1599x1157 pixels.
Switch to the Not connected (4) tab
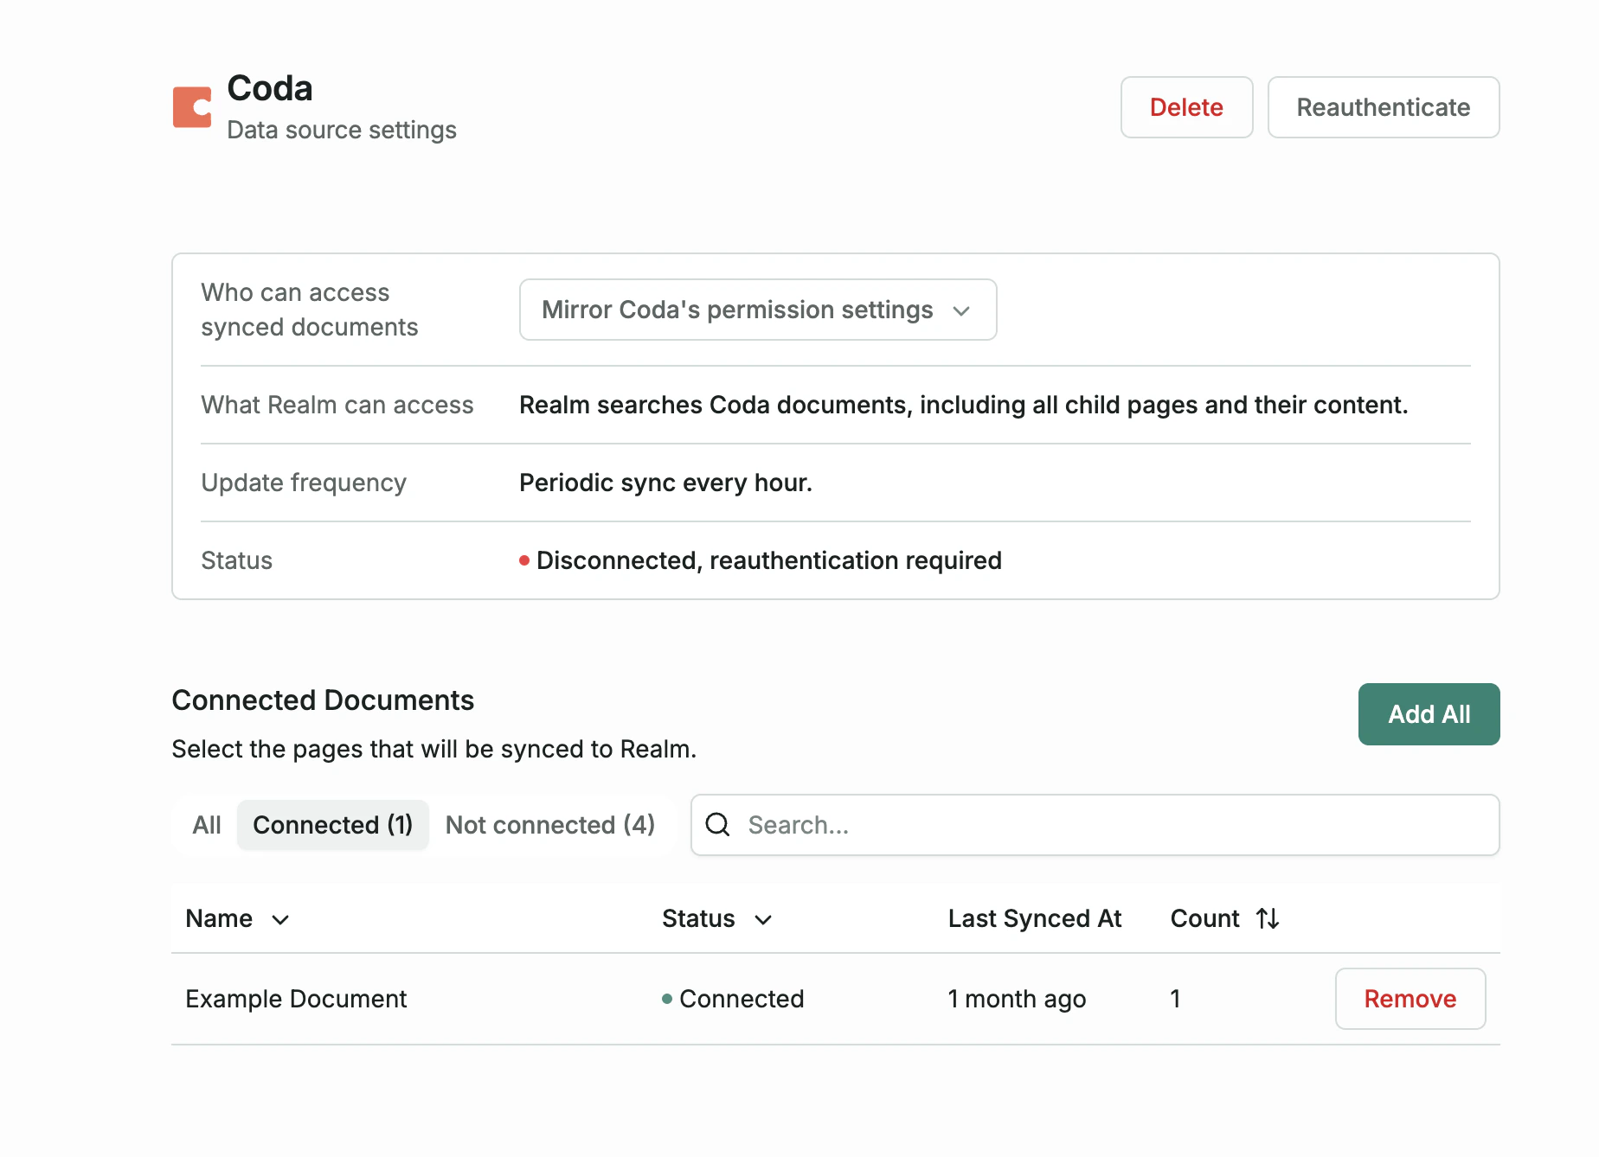(549, 825)
